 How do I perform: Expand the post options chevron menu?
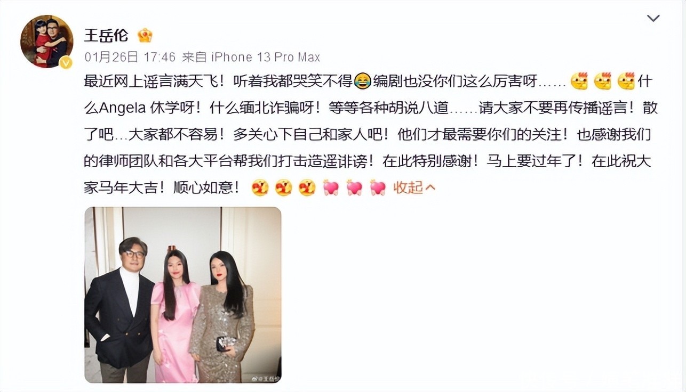tap(653, 19)
